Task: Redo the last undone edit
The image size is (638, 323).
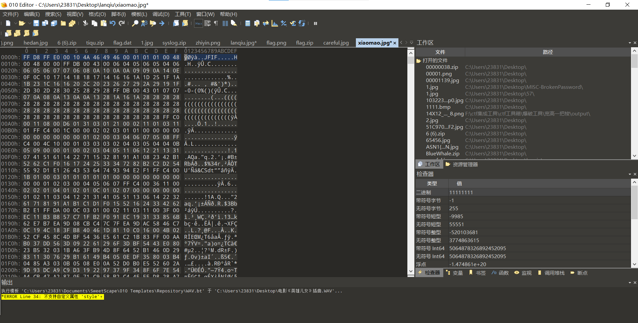Action: (x=122, y=23)
